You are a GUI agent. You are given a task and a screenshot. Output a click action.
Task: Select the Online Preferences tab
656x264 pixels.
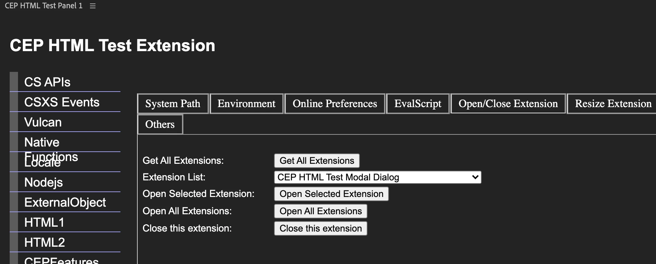tap(335, 104)
